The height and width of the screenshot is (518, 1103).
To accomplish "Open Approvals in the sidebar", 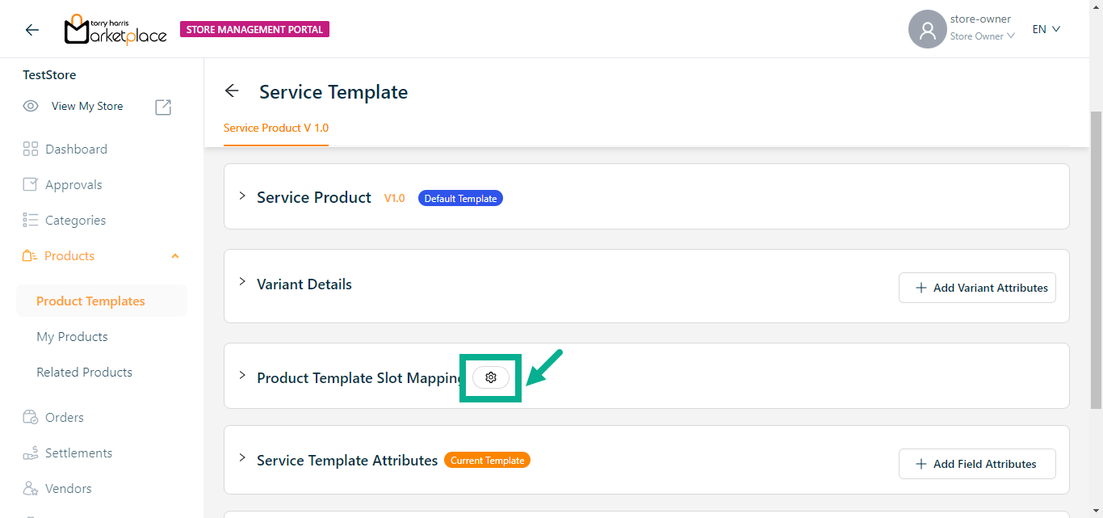I will (x=73, y=185).
